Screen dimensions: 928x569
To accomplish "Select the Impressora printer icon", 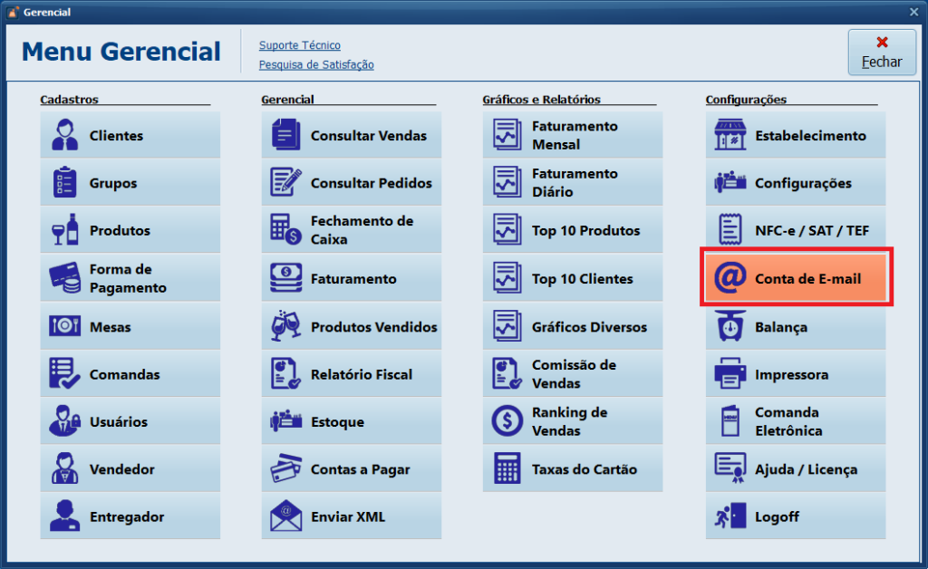I will [x=730, y=374].
